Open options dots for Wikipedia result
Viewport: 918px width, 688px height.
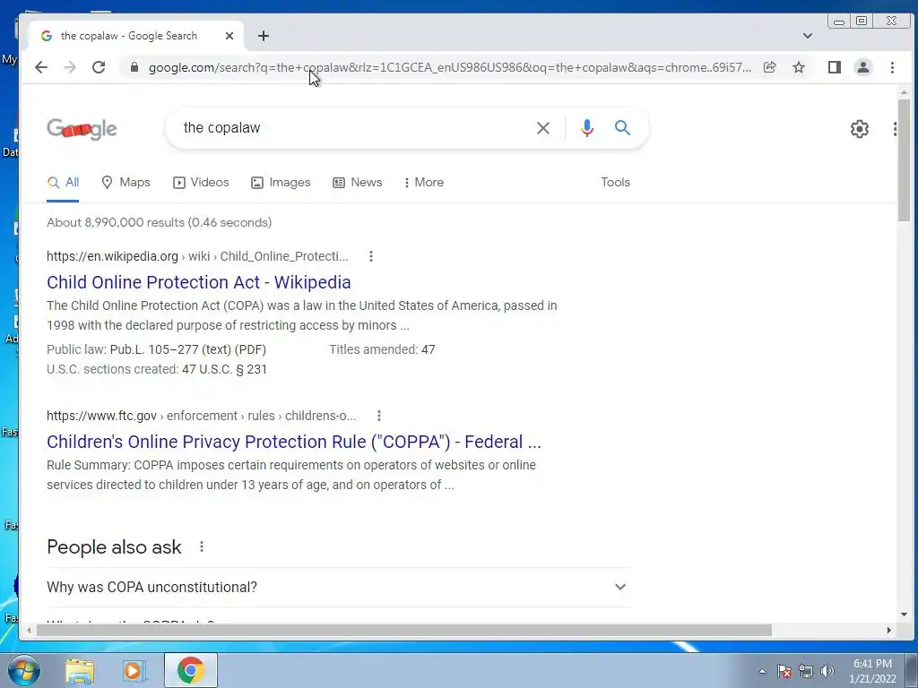coord(370,256)
